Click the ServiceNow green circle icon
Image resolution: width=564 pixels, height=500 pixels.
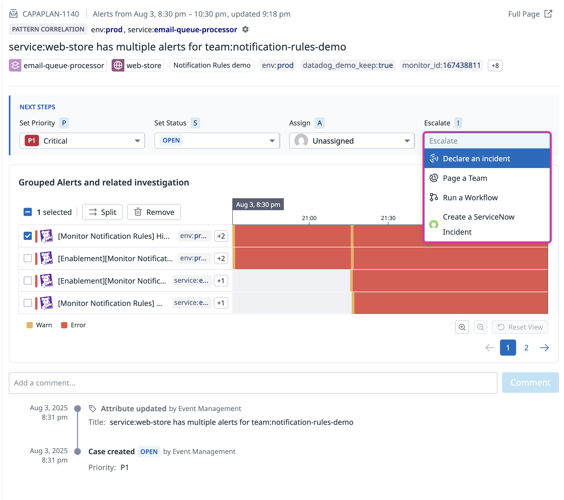(x=434, y=224)
